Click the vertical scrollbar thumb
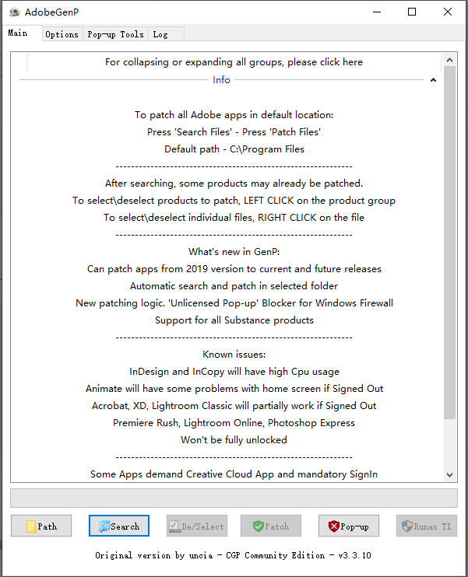The height and width of the screenshot is (577, 468). (449, 243)
